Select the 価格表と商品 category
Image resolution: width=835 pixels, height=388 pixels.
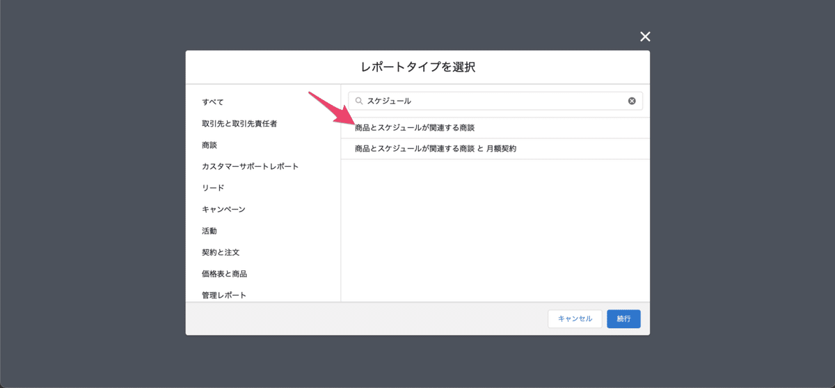[x=224, y=274]
